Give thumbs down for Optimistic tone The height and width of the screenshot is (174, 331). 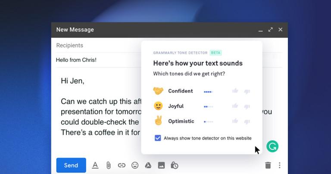pos(247,121)
